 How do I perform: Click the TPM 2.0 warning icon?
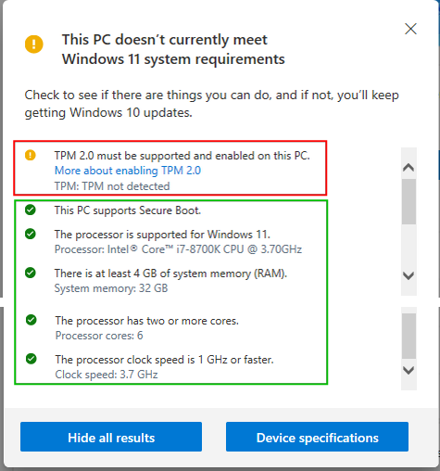[x=31, y=155]
